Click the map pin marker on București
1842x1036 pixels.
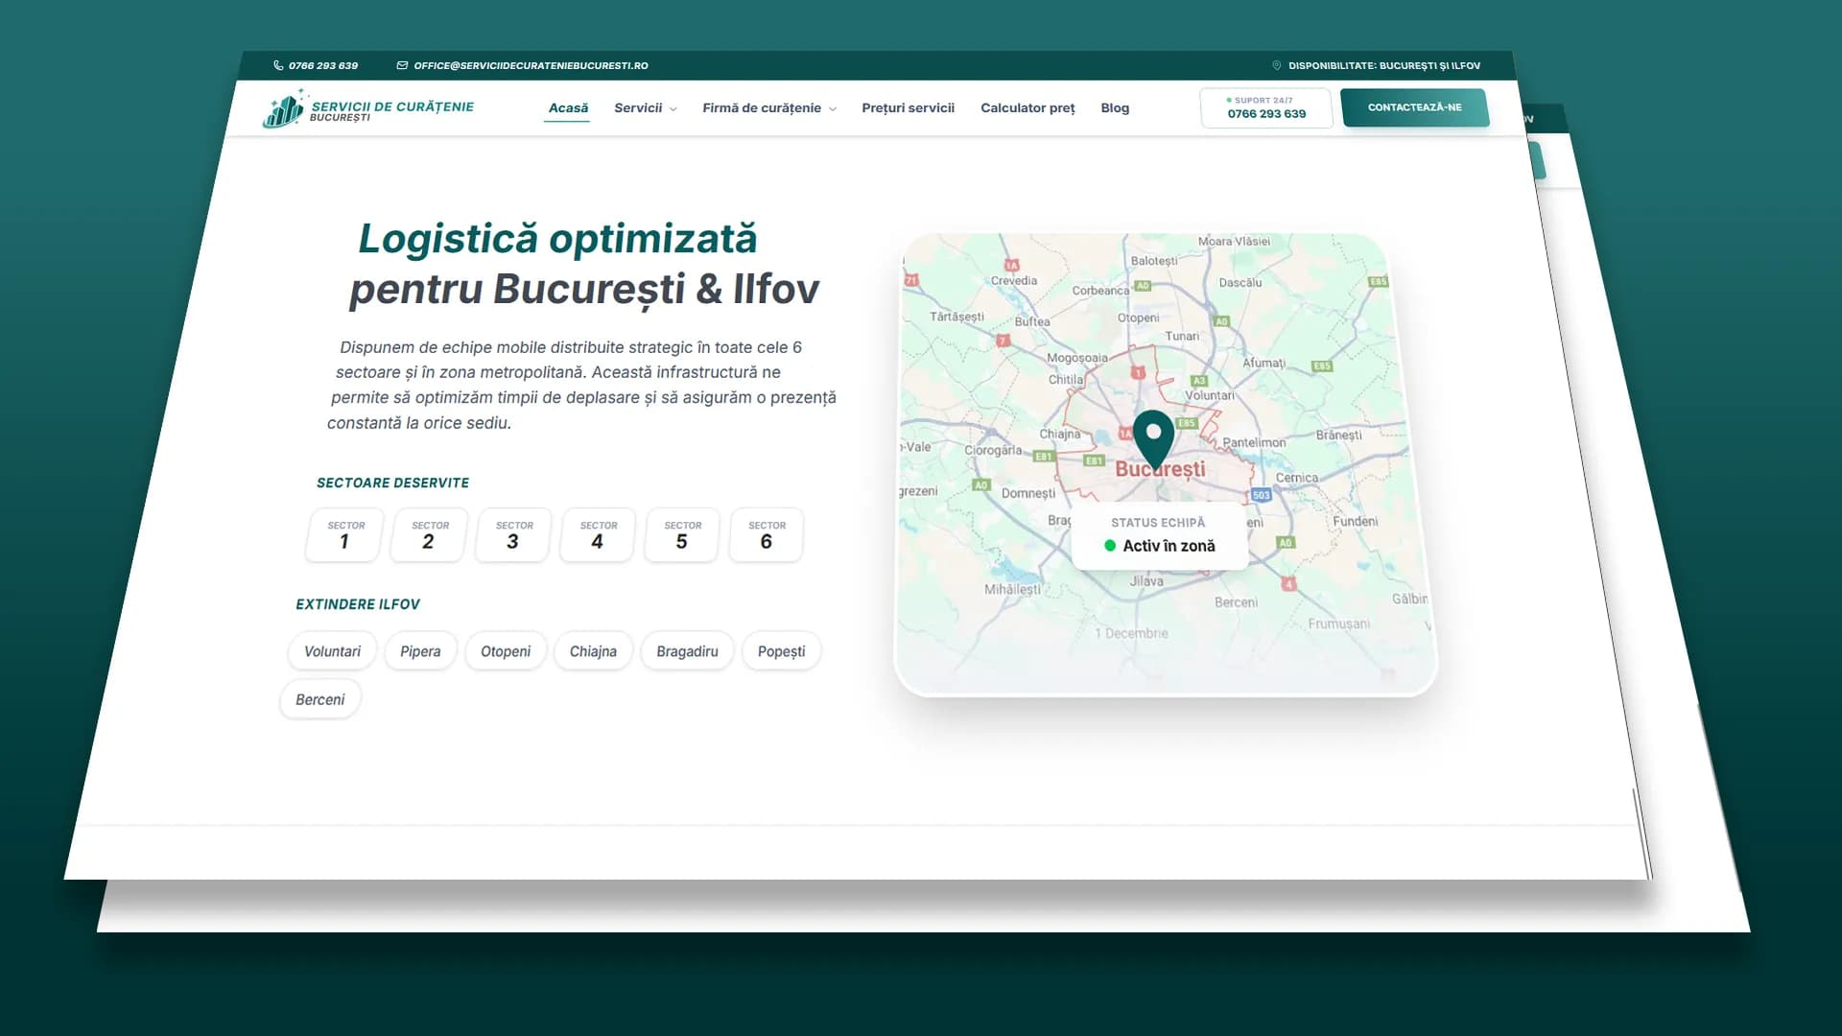click(x=1153, y=439)
